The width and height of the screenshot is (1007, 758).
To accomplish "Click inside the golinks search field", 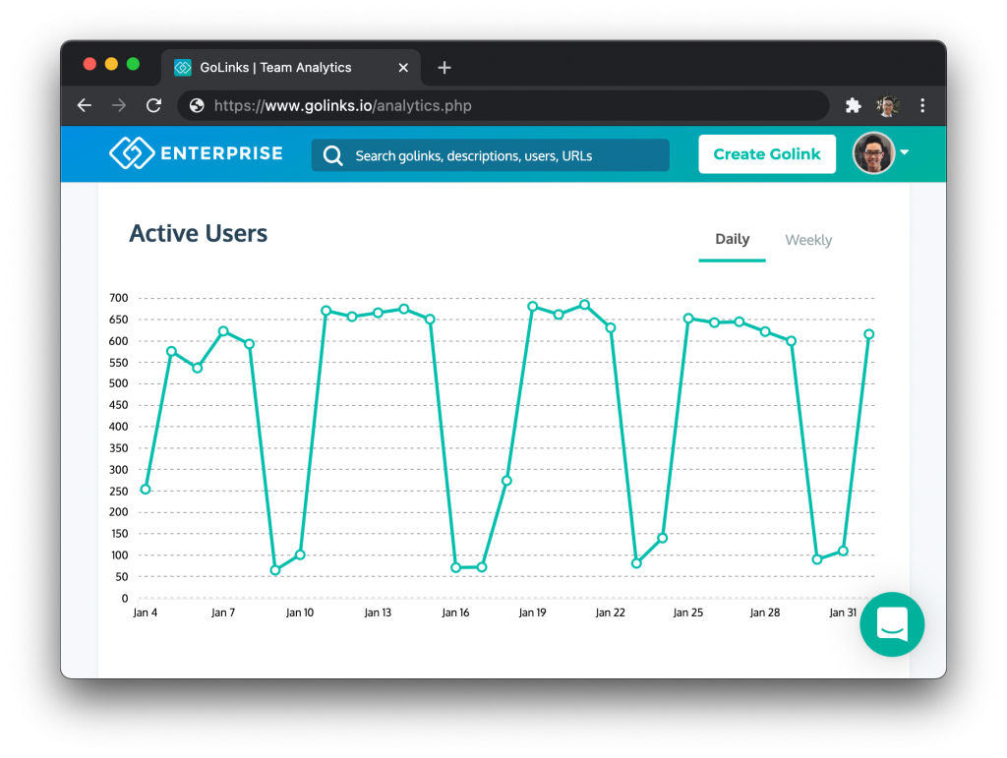I will (x=492, y=155).
